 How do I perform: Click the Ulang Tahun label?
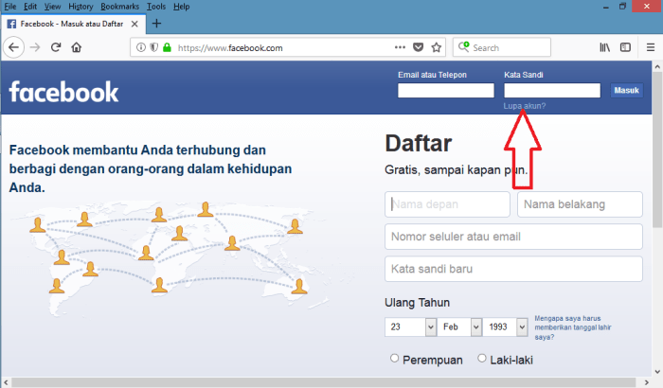click(x=417, y=303)
